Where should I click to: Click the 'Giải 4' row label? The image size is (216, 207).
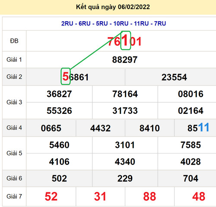pyautogui.click(x=14, y=128)
